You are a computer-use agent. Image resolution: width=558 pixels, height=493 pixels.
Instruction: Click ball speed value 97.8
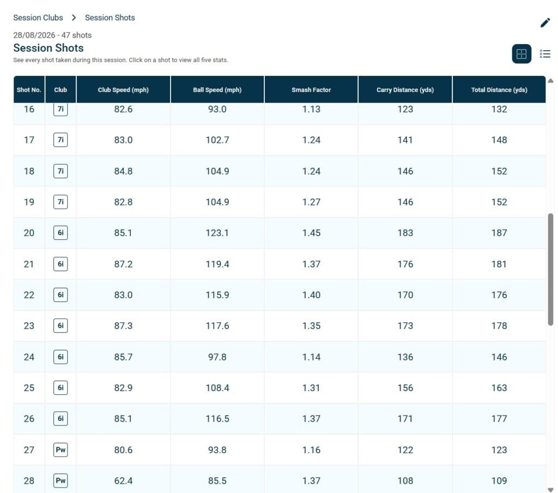(x=217, y=357)
